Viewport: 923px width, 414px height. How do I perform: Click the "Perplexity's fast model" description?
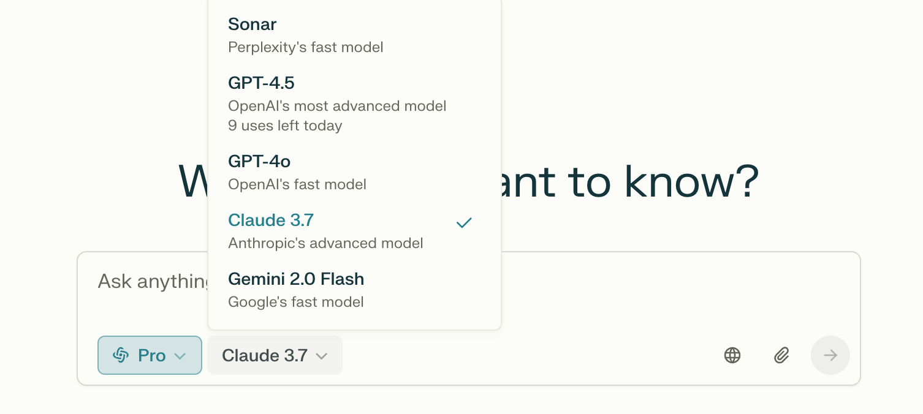(306, 47)
